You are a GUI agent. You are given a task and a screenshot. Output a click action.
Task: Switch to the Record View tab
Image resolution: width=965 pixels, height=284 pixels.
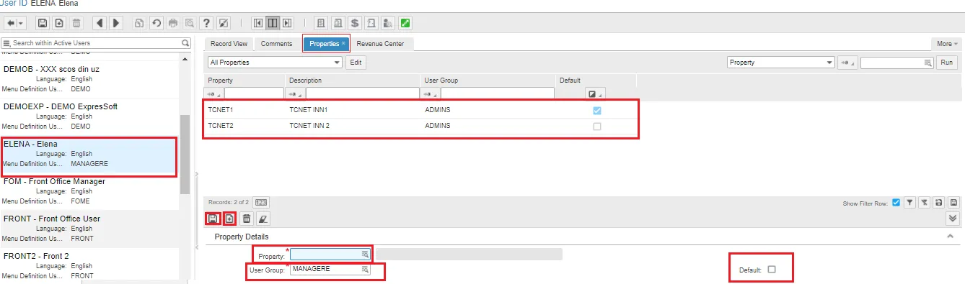click(229, 44)
